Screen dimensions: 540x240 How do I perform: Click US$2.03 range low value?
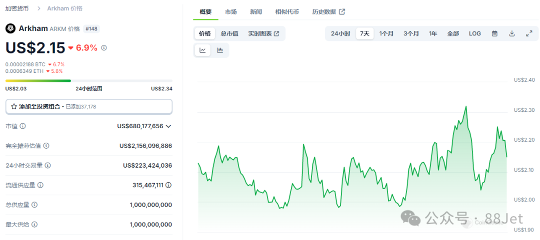(16, 89)
